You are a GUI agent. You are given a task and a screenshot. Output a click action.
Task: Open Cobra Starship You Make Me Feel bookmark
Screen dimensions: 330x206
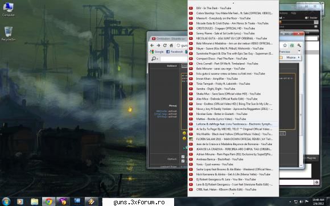point(233,13)
